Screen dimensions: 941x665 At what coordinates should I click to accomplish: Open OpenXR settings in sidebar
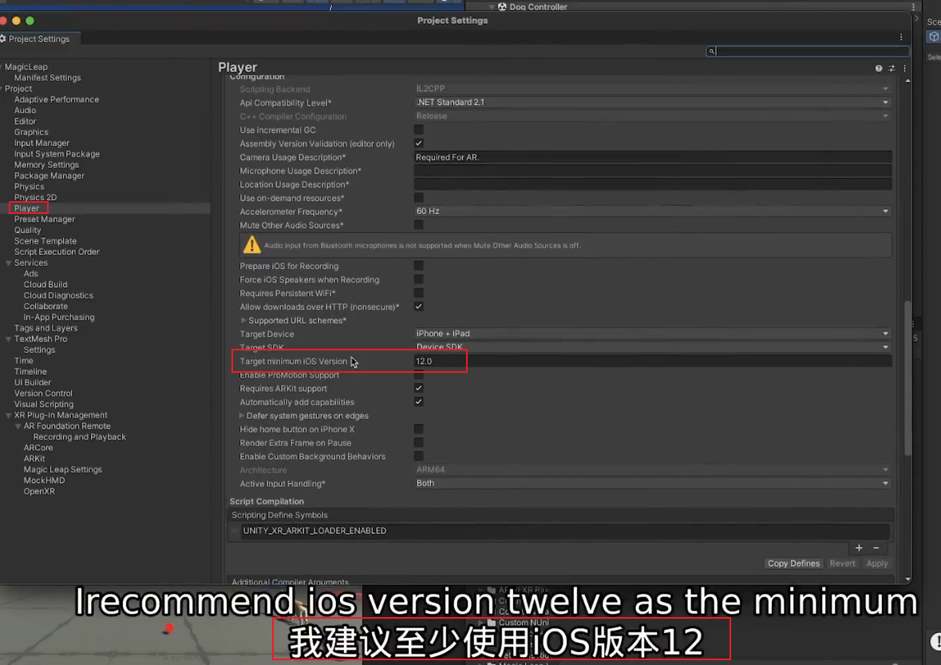point(39,492)
